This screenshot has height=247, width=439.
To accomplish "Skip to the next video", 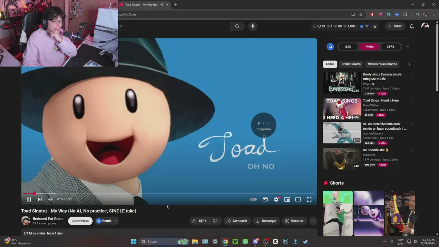I will pyautogui.click(x=40, y=199).
